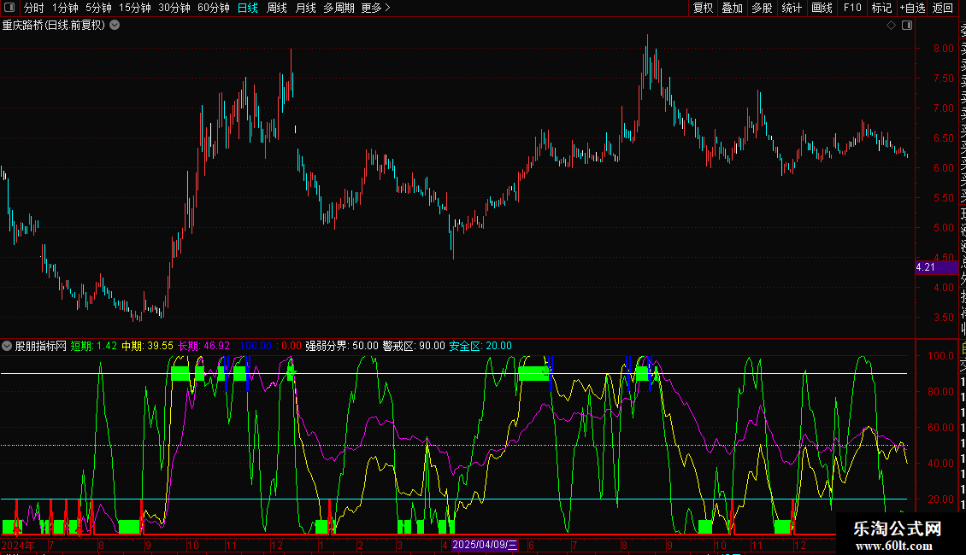Open the 多股 multi-stock view
The image size is (966, 555).
pos(762,8)
